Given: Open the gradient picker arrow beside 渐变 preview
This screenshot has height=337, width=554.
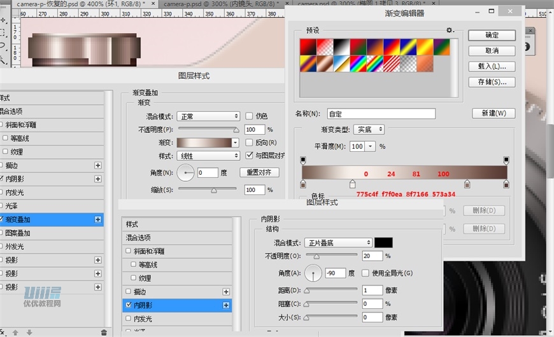Looking at the screenshot, I should click(236, 142).
